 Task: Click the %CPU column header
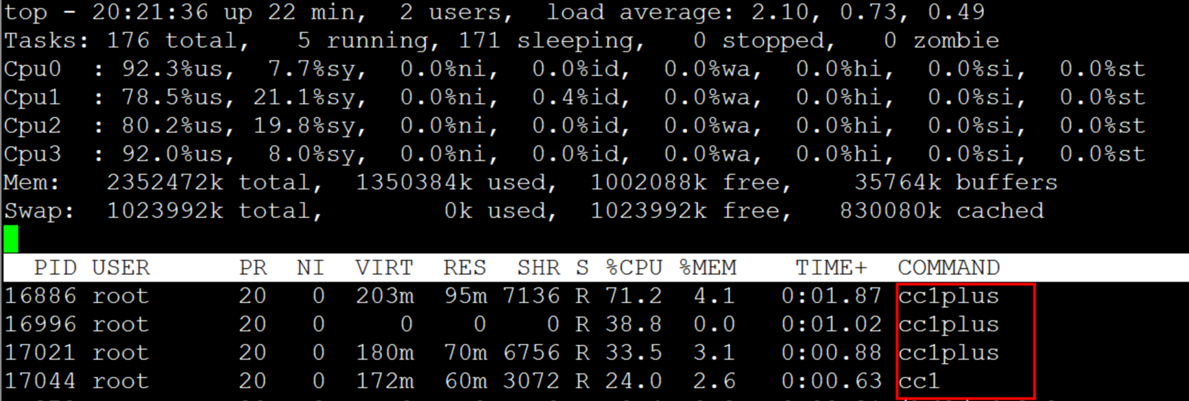(634, 267)
